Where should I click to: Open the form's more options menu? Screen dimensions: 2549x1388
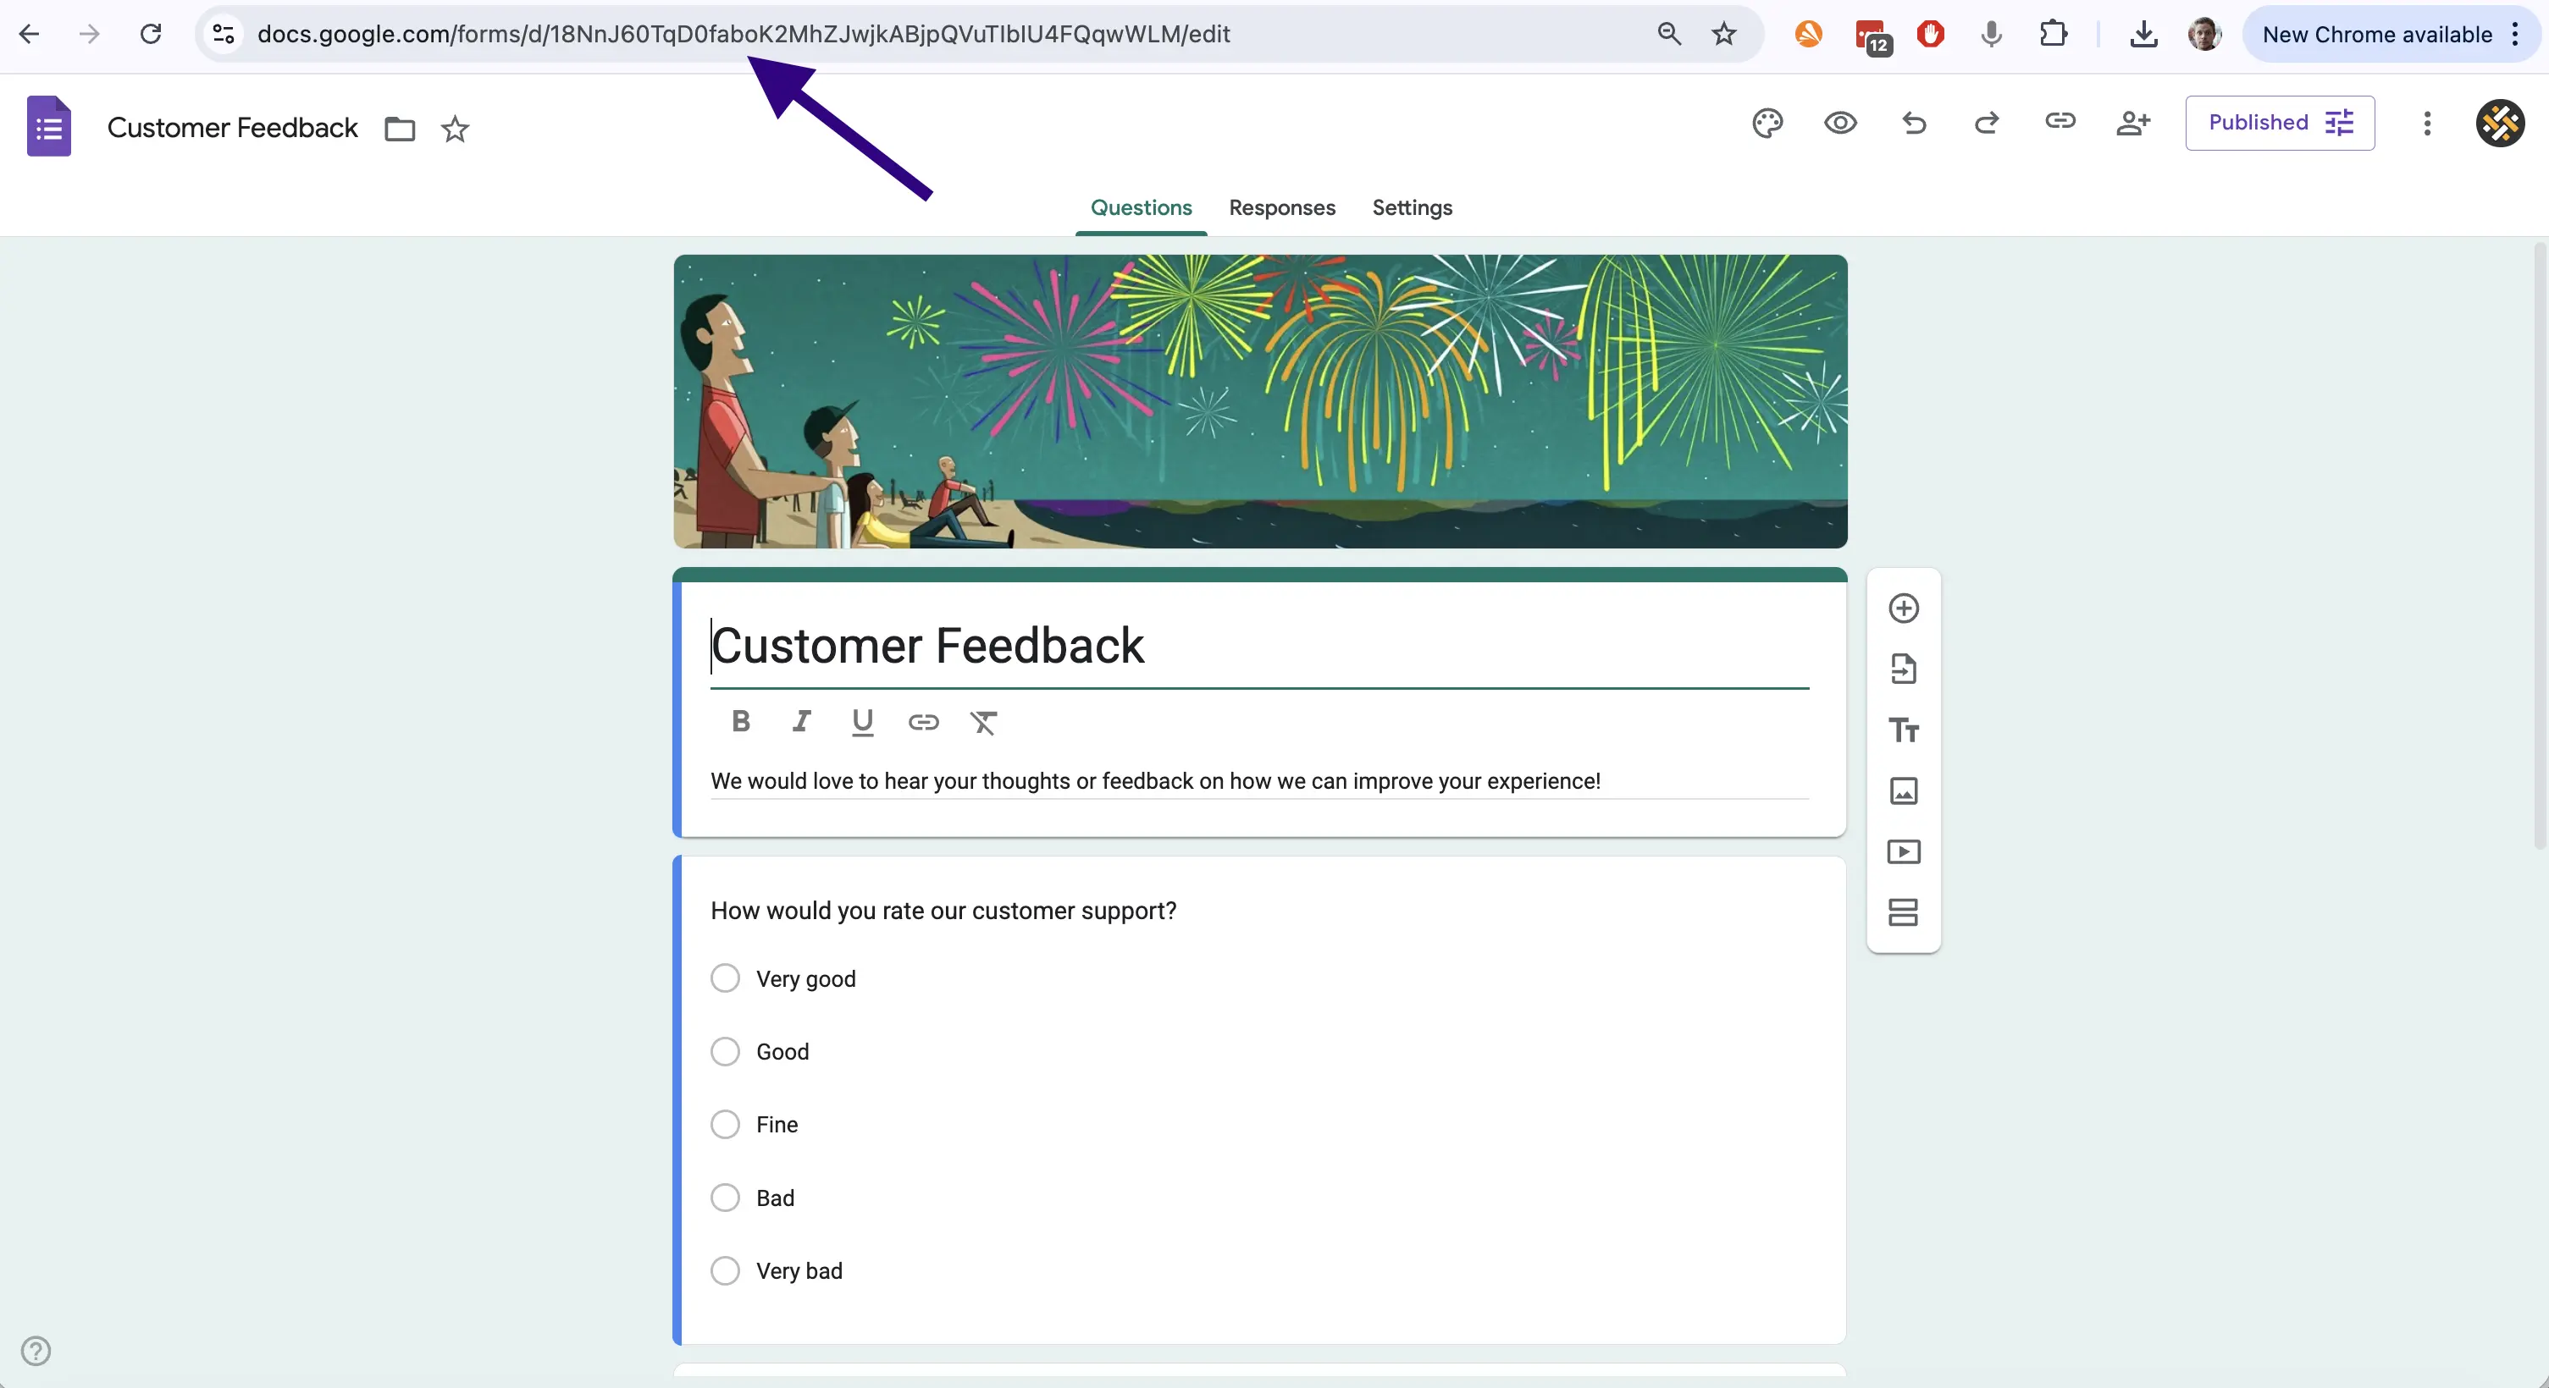pos(2426,123)
